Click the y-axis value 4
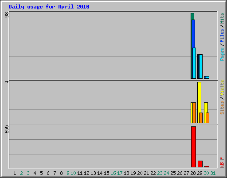This screenshot has height=178, width=227. tap(7, 82)
